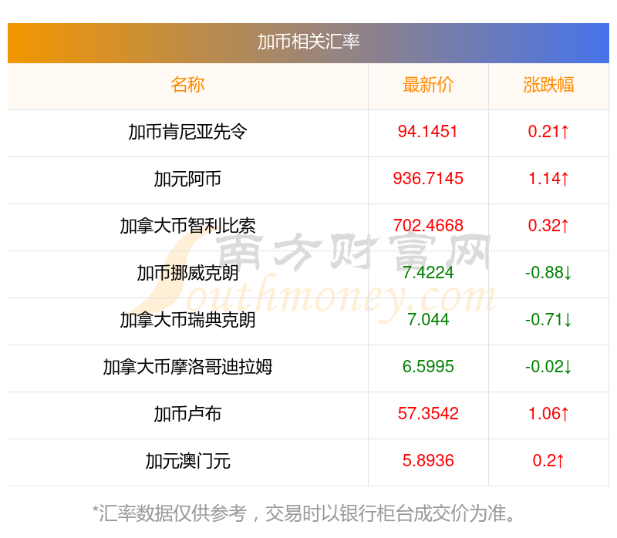
Task: Click the 汇率数据仅供参考 disclaimer note
Action: pyautogui.click(x=304, y=513)
